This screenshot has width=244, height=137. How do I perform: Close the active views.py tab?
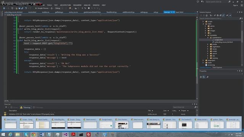point(174,12)
